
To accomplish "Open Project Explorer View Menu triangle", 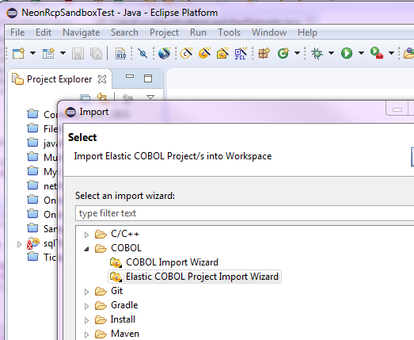I will 150,97.
